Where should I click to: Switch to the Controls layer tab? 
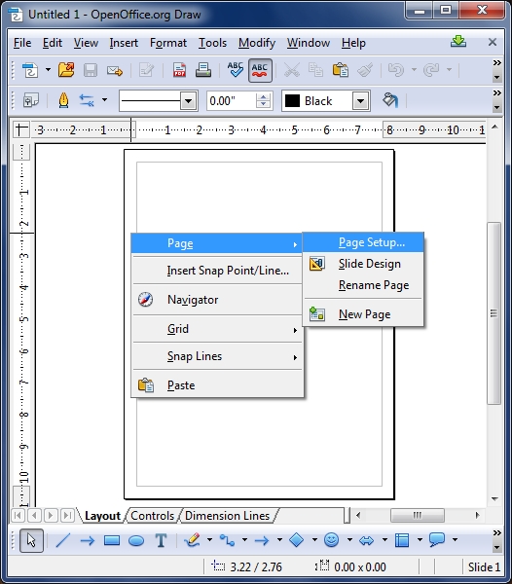(x=152, y=516)
